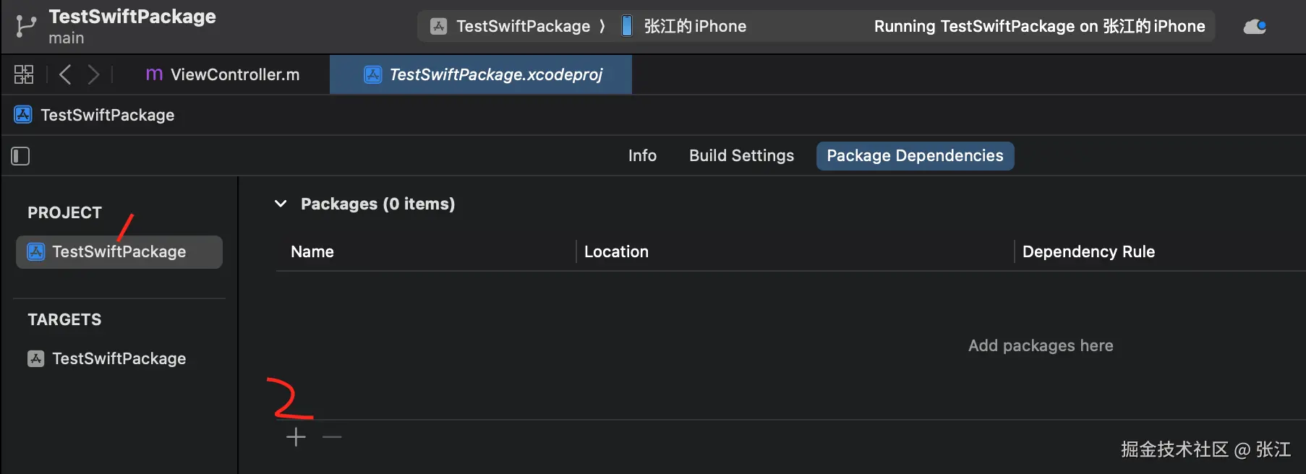Click the add package plus button
The width and height of the screenshot is (1306, 474).
pyautogui.click(x=296, y=437)
